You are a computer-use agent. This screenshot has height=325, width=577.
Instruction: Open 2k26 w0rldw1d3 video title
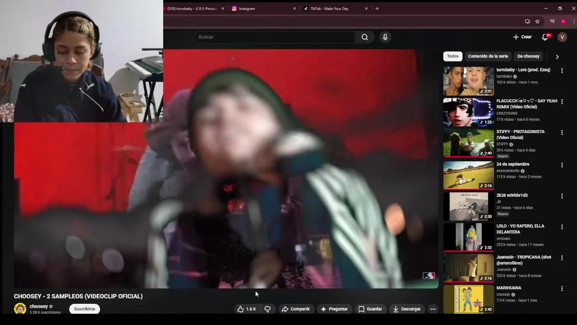click(x=512, y=195)
